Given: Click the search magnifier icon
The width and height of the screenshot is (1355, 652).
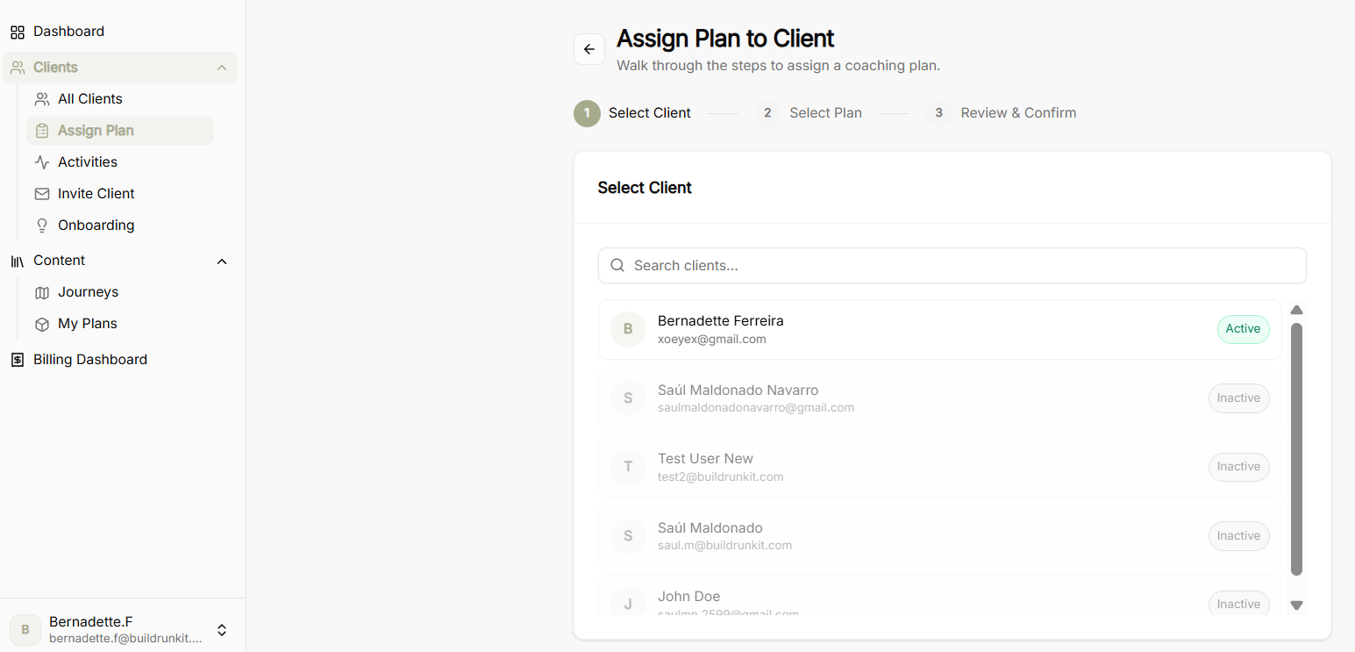Looking at the screenshot, I should [617, 265].
